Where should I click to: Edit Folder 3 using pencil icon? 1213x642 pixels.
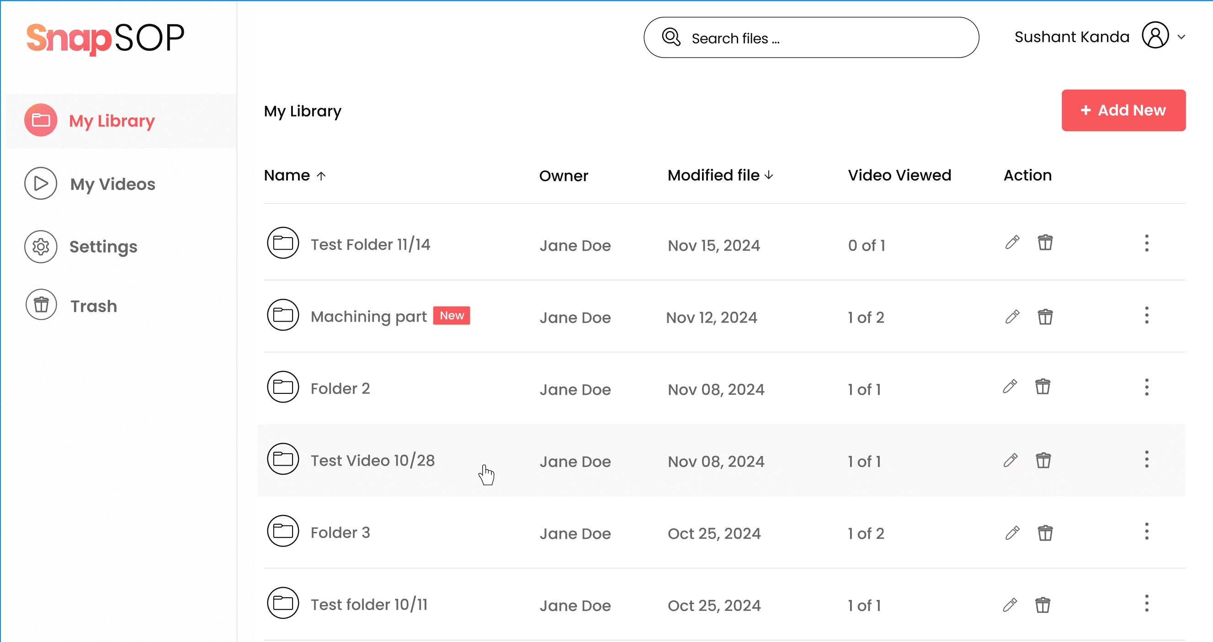[x=1012, y=533]
